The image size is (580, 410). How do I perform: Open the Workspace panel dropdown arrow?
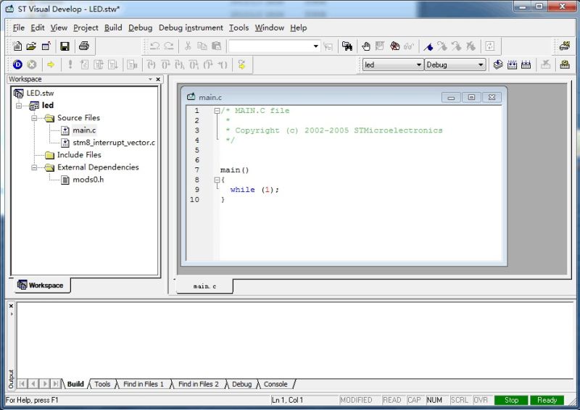(x=150, y=79)
